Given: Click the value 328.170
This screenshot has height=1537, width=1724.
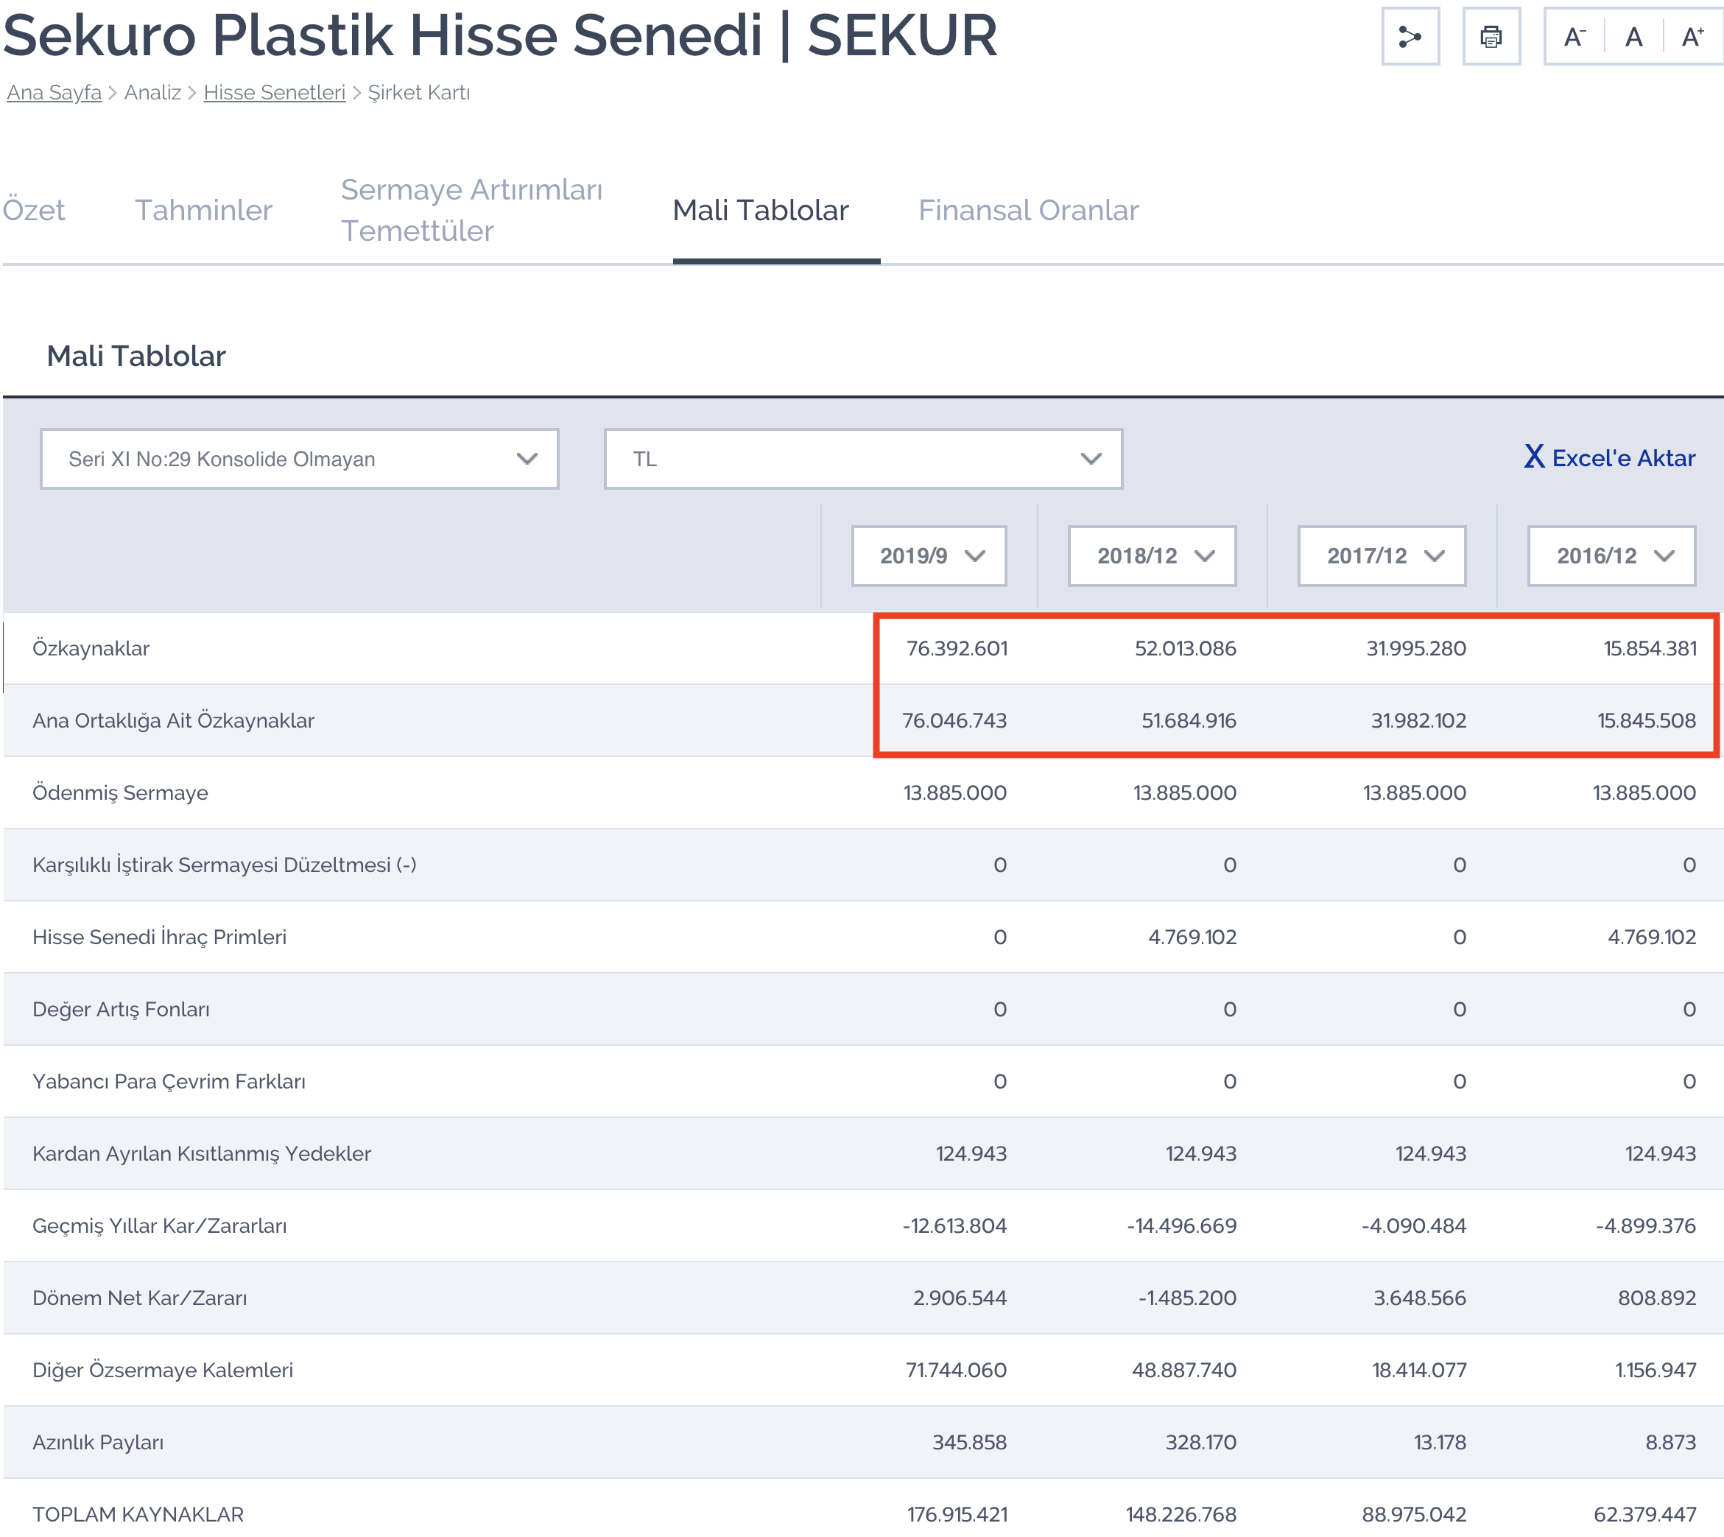Looking at the screenshot, I should tap(1200, 1443).
